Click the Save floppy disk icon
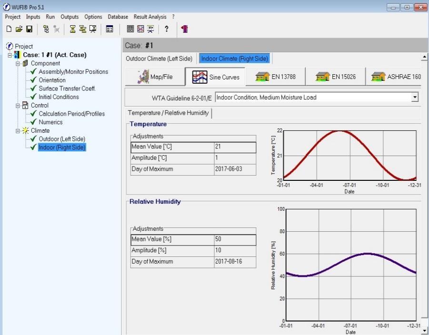Viewport: 429px width, 335px height. pos(29,29)
